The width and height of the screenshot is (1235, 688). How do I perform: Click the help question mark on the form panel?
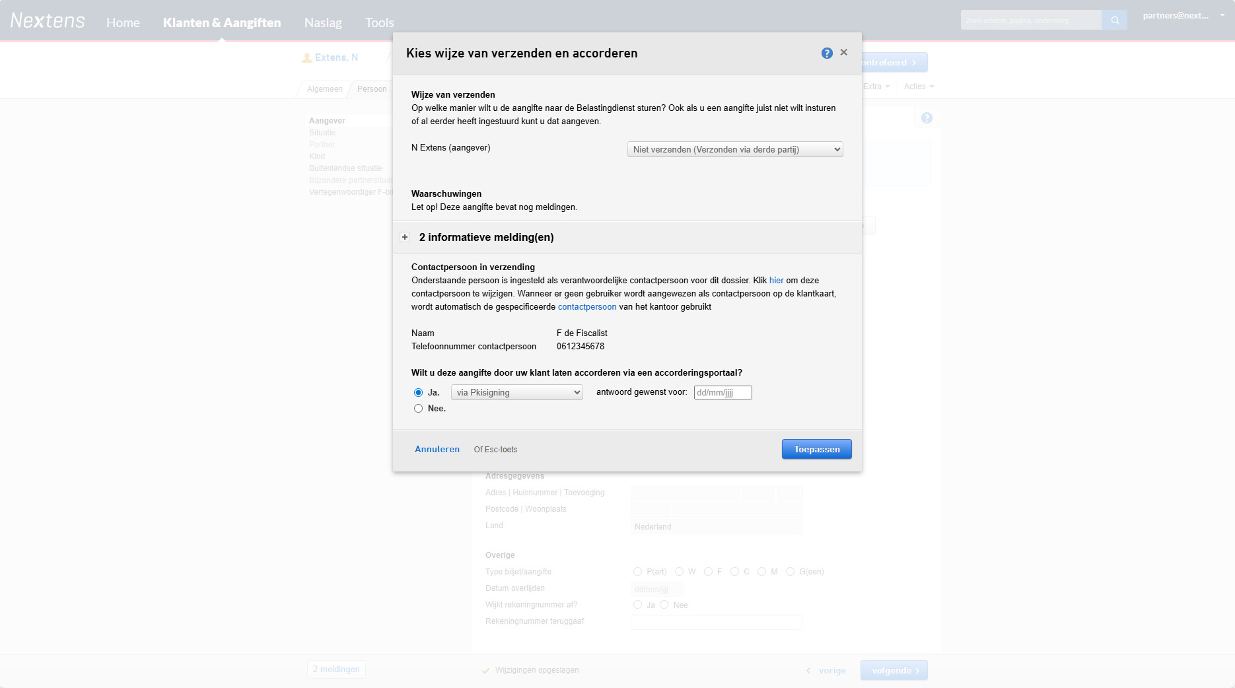click(x=927, y=118)
